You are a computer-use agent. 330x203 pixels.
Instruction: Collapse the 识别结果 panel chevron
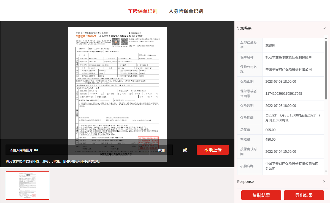click(x=324, y=28)
